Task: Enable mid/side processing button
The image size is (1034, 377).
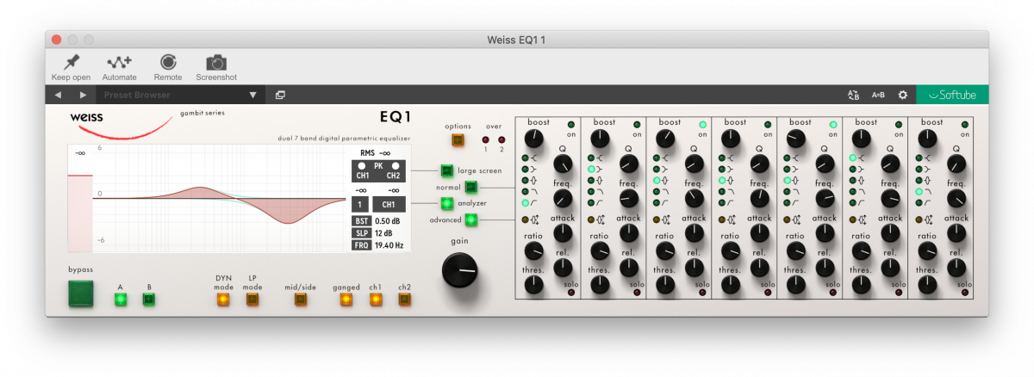Action: (301, 300)
